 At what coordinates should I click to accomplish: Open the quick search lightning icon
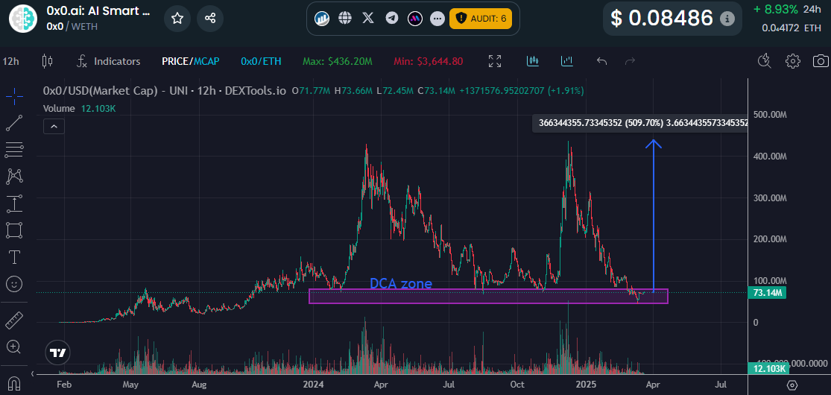coord(764,62)
